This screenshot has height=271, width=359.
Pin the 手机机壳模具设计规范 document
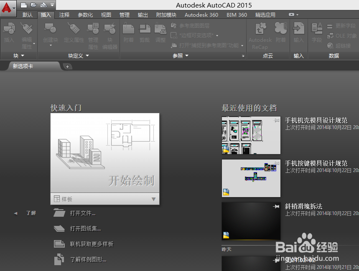point(277,120)
